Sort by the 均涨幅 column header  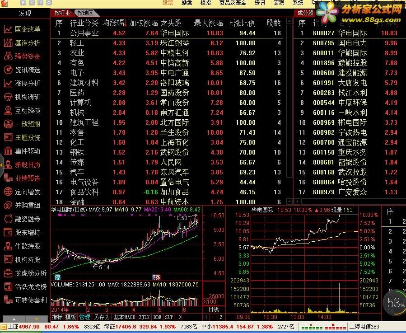pos(114,23)
